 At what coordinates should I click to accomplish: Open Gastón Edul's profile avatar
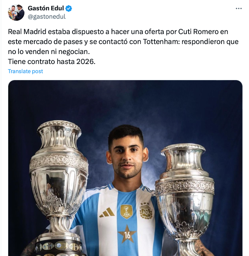pos(16,13)
